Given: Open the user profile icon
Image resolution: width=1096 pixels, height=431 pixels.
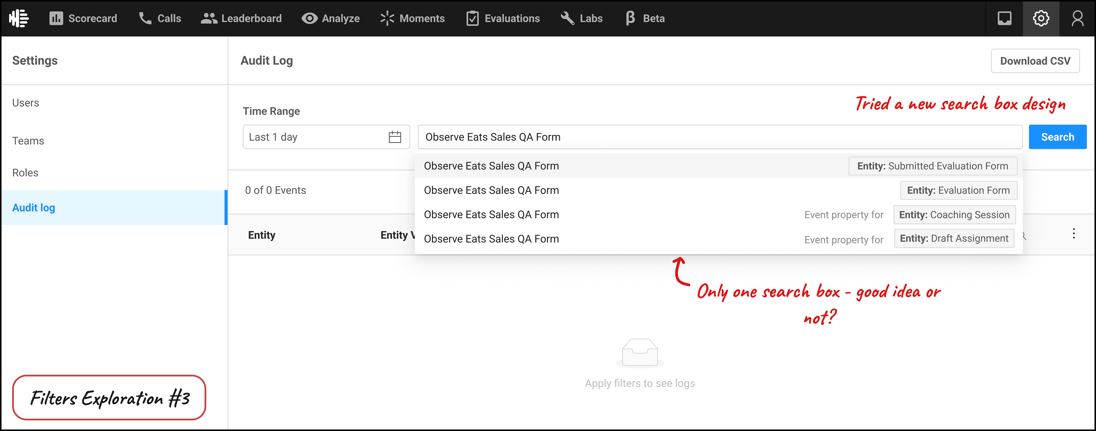Looking at the screenshot, I should point(1077,18).
